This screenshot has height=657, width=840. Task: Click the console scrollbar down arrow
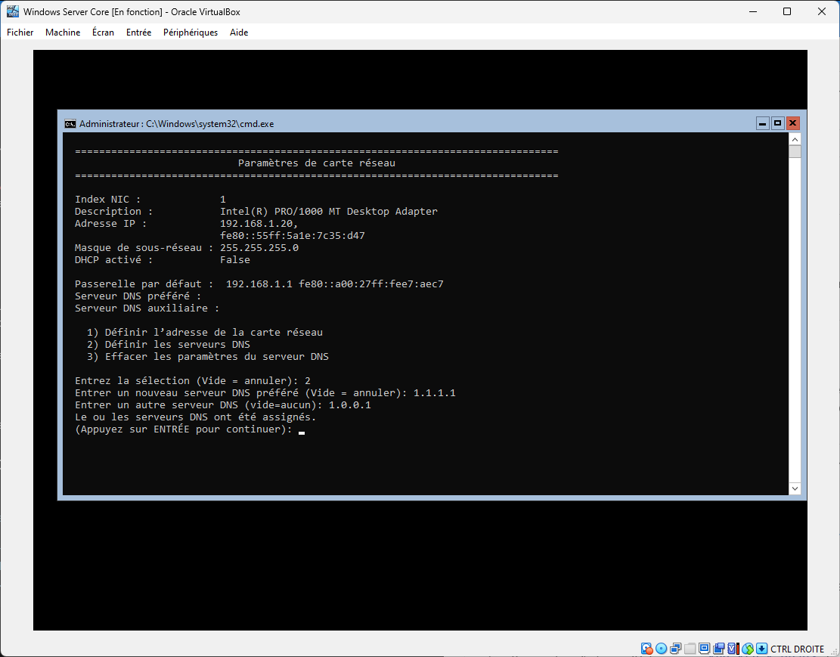pyautogui.click(x=795, y=488)
